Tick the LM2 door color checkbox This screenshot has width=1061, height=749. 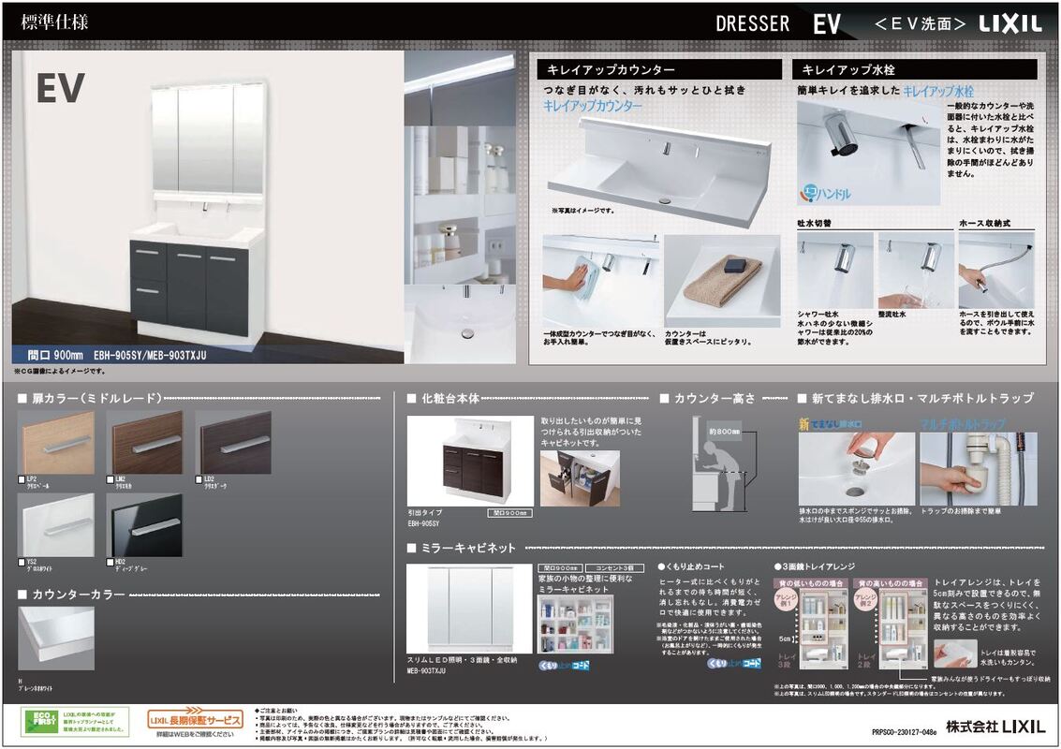111,479
